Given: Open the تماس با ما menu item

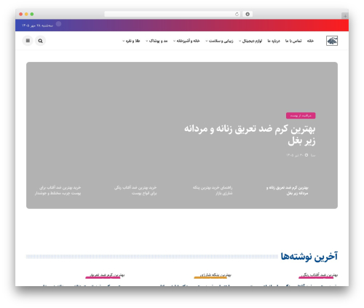Looking at the screenshot, I should point(293,41).
